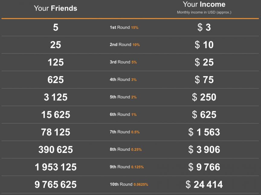Select the 8th Round 0.25% label
Viewport: 261px width, 195px height.
pos(126,149)
